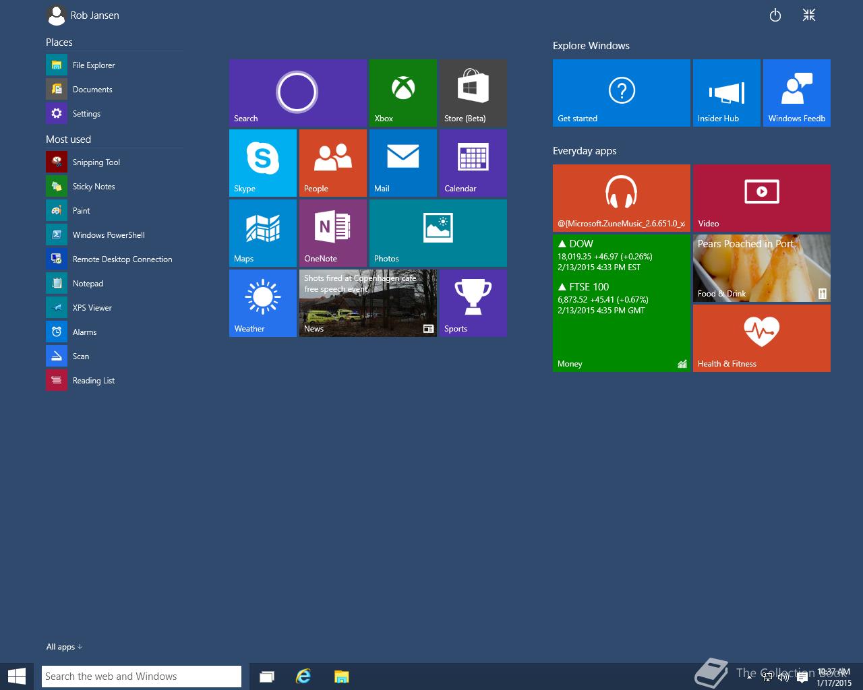Screen dimensions: 863x690
Task: Click the Search the web and Windows box
Action: pos(142,677)
